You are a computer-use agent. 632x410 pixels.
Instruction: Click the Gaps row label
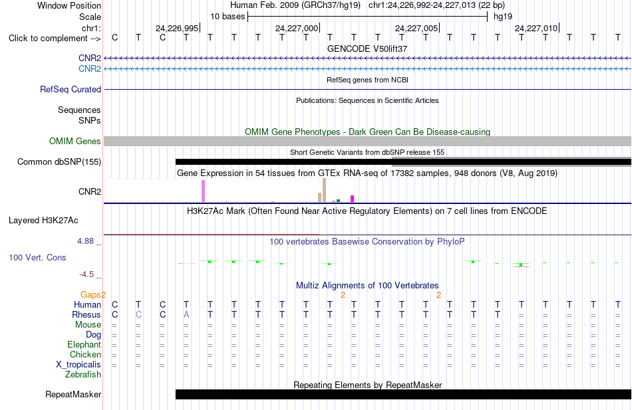tap(90, 295)
